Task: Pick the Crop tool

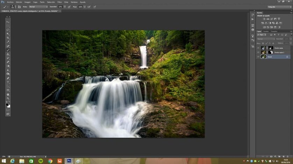Action: pos(8,38)
